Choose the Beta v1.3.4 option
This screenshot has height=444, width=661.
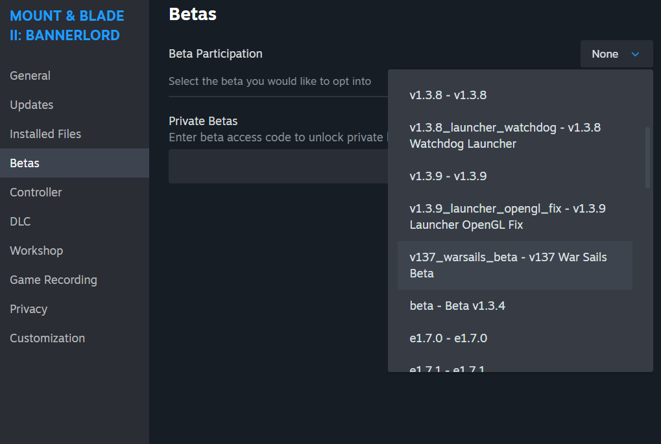pyautogui.click(x=457, y=306)
